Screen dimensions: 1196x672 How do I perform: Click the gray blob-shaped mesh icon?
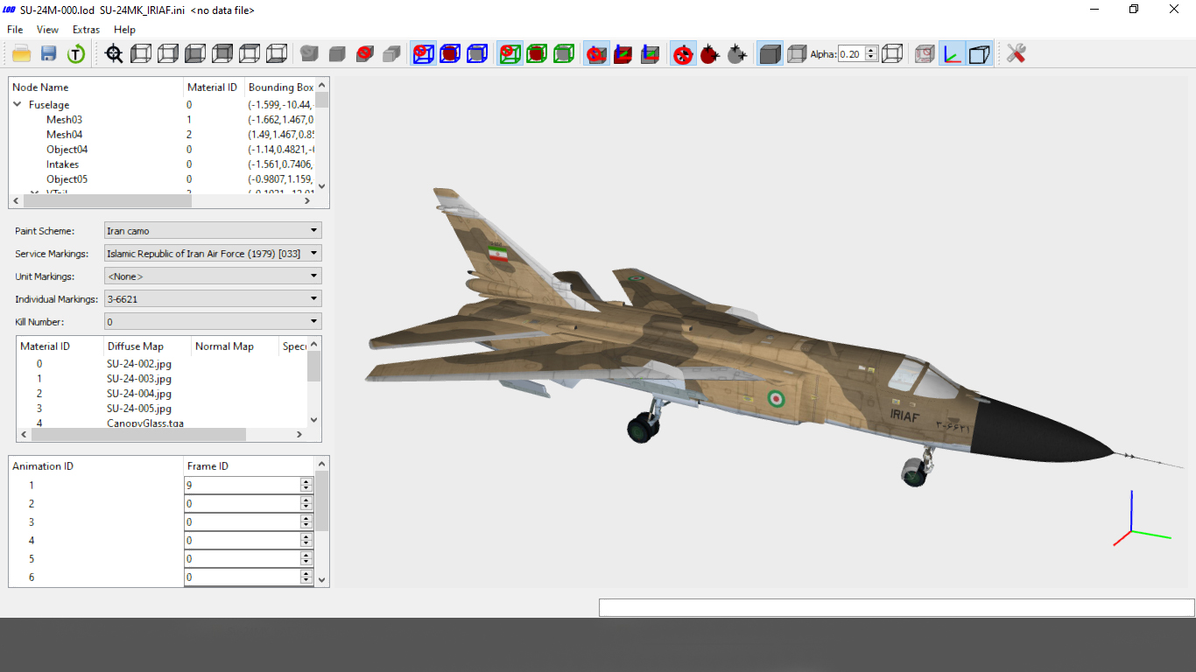point(309,53)
